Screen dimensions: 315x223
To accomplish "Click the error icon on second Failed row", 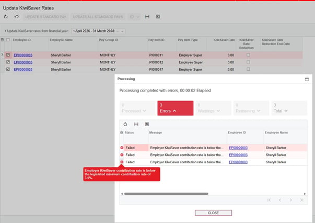I will [122, 155].
